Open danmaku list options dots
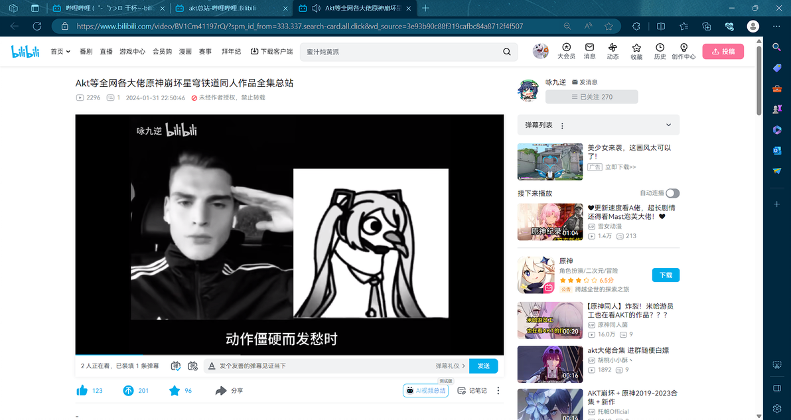The width and height of the screenshot is (791, 420). (562, 125)
